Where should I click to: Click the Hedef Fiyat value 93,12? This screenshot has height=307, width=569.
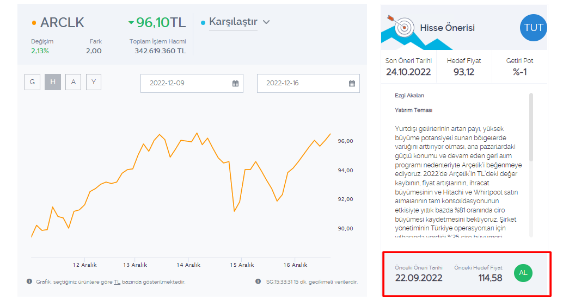464,72
